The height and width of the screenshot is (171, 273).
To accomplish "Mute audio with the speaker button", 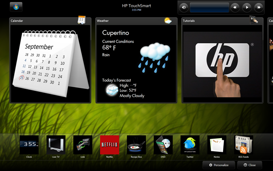I will tap(184, 8).
